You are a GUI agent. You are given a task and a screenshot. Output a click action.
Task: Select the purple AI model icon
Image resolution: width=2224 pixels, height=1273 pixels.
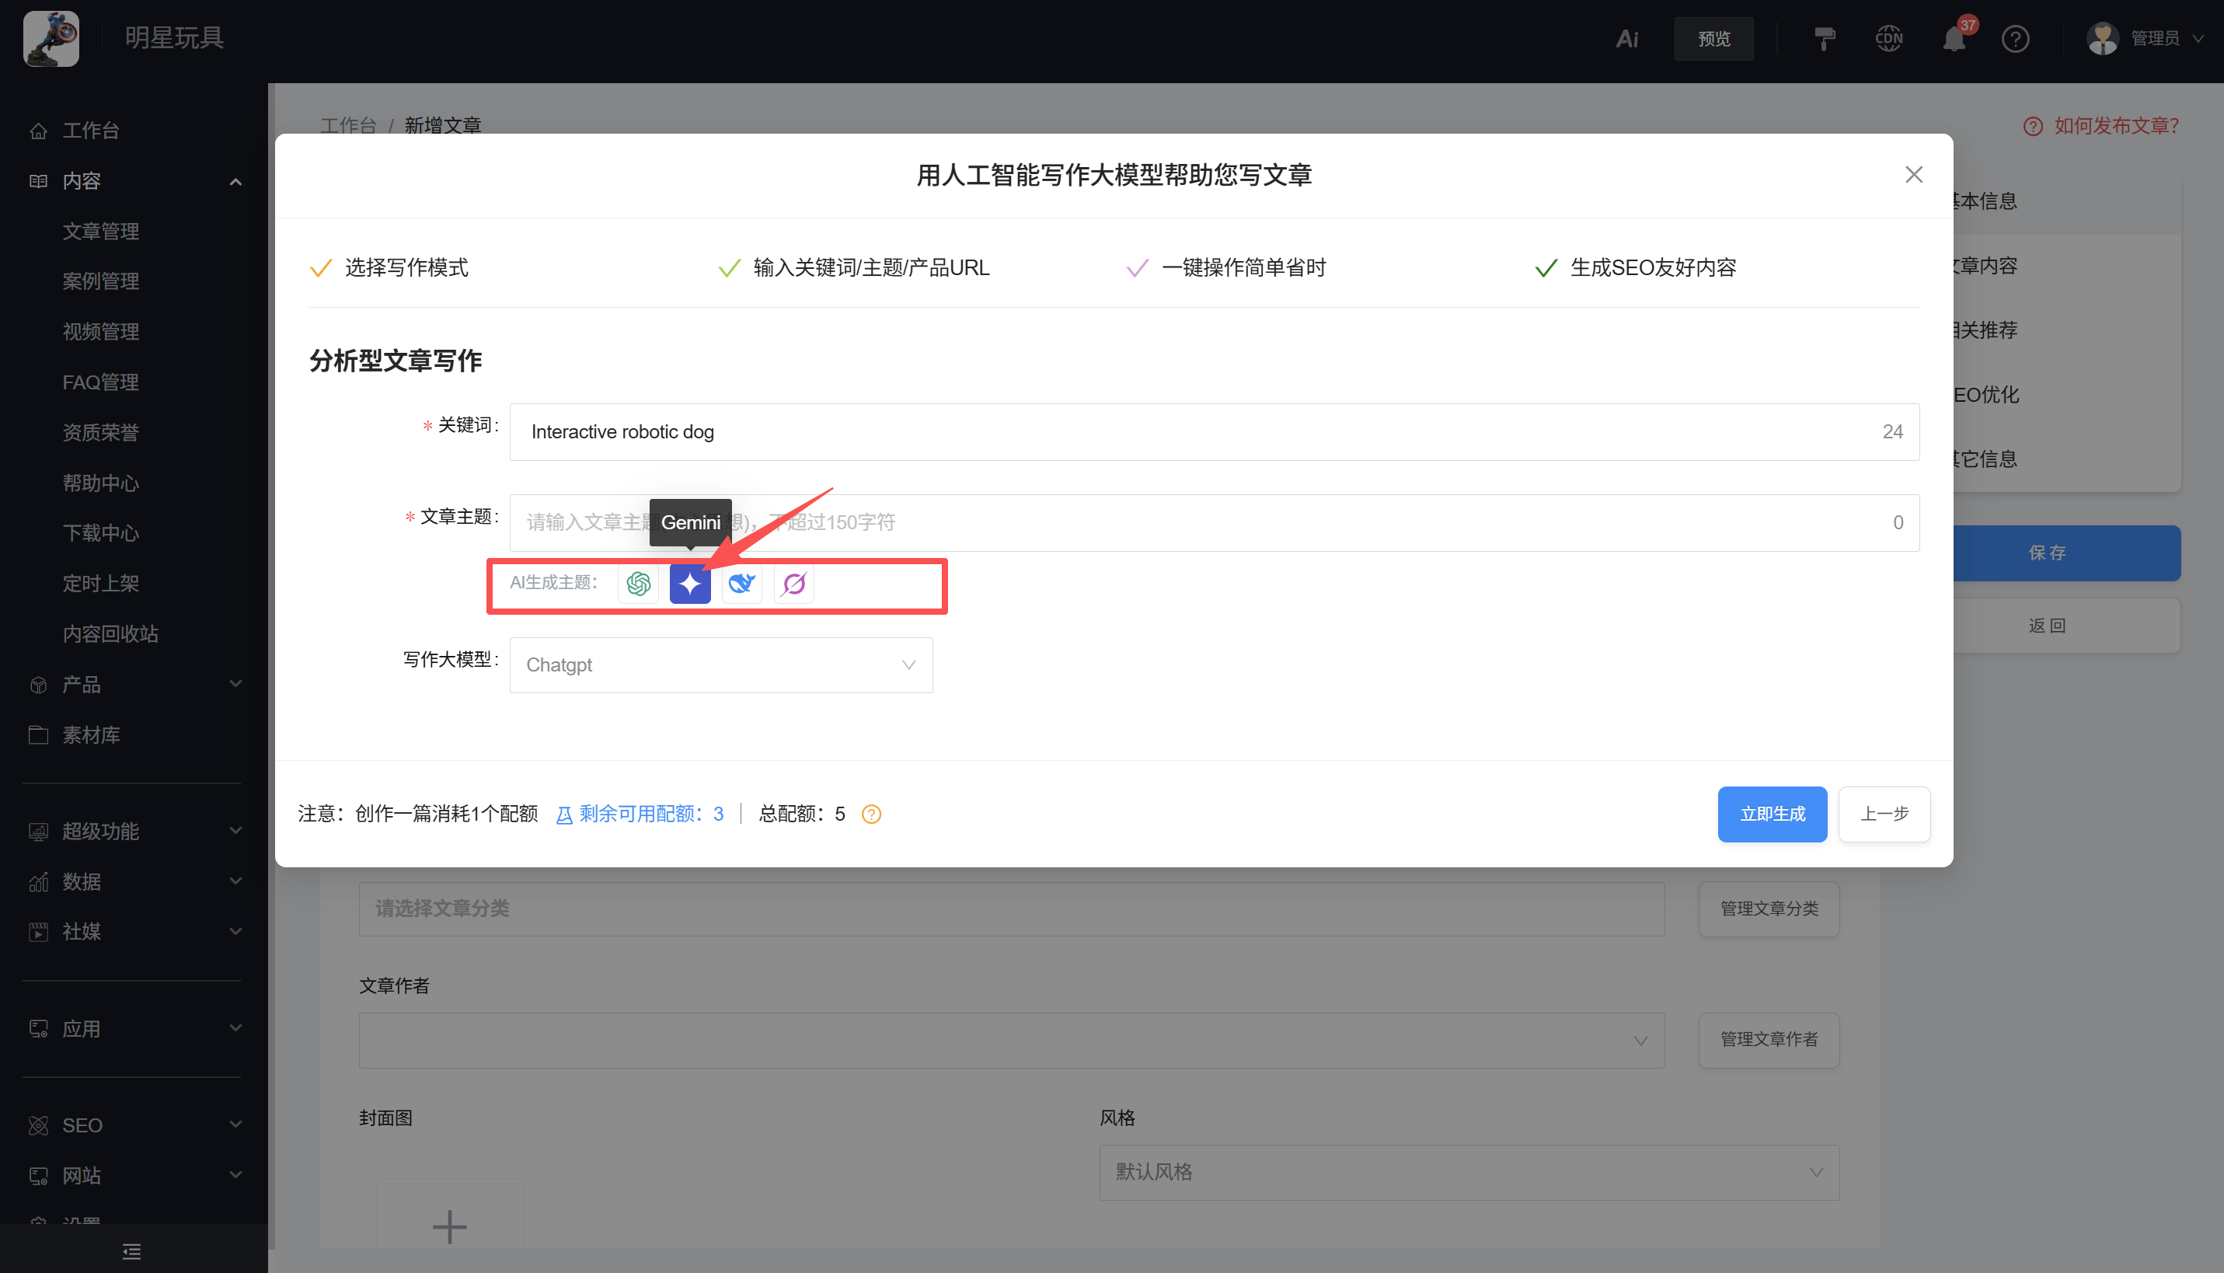coord(793,584)
